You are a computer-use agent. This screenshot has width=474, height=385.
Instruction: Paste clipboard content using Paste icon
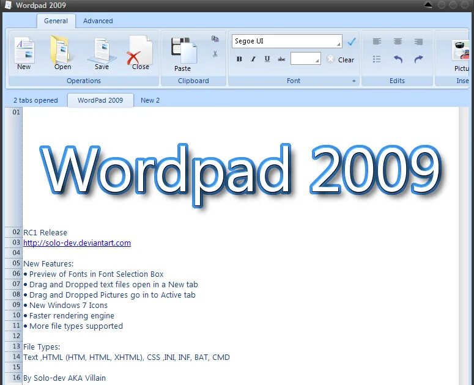[183, 55]
